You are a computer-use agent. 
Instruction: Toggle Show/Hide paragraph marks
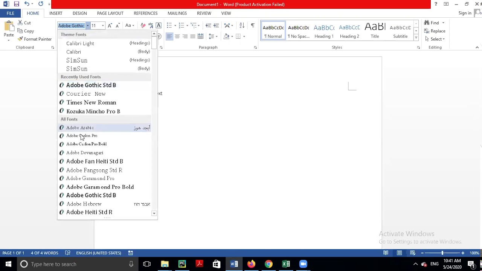(x=253, y=26)
